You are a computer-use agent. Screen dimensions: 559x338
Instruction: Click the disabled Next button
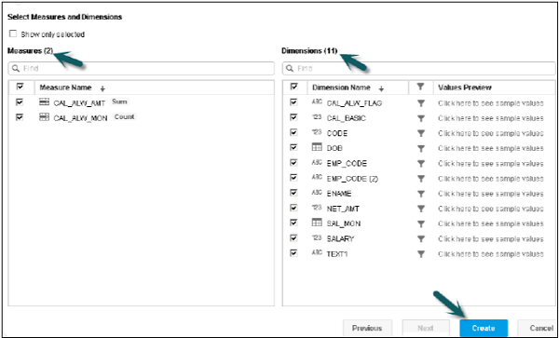click(x=426, y=328)
